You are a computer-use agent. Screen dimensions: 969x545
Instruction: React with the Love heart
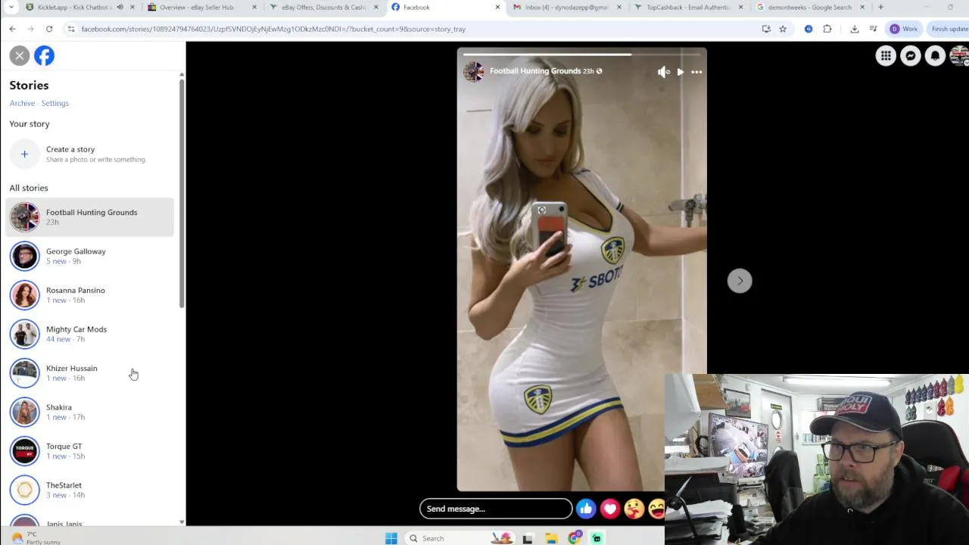click(x=610, y=509)
